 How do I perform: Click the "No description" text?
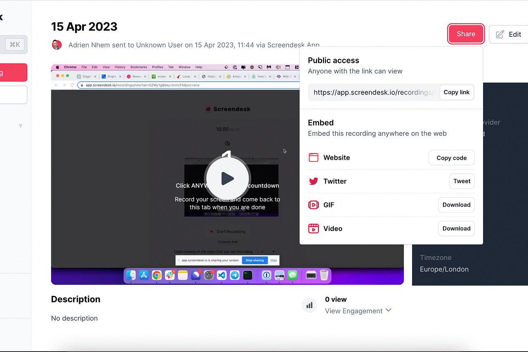(x=74, y=318)
